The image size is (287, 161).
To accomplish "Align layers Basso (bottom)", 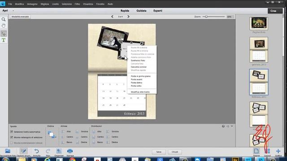I will pyautogui.click(x=67, y=142).
